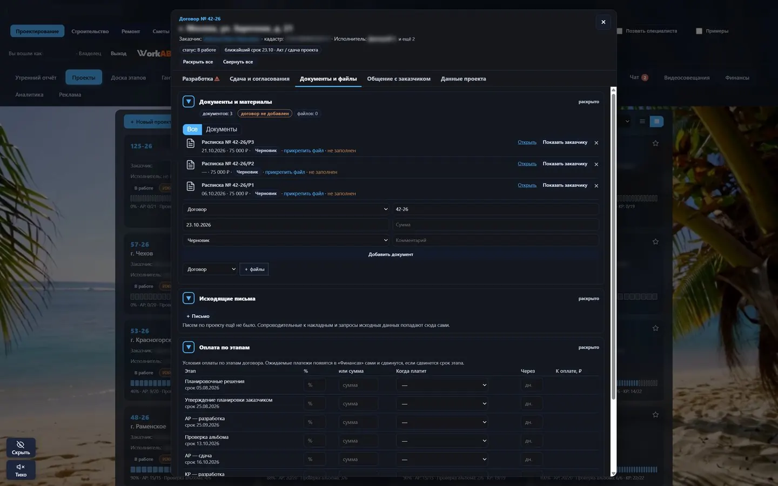The width and height of the screenshot is (778, 486).
Task: Click the Свернуть все button
Action: tap(238, 62)
